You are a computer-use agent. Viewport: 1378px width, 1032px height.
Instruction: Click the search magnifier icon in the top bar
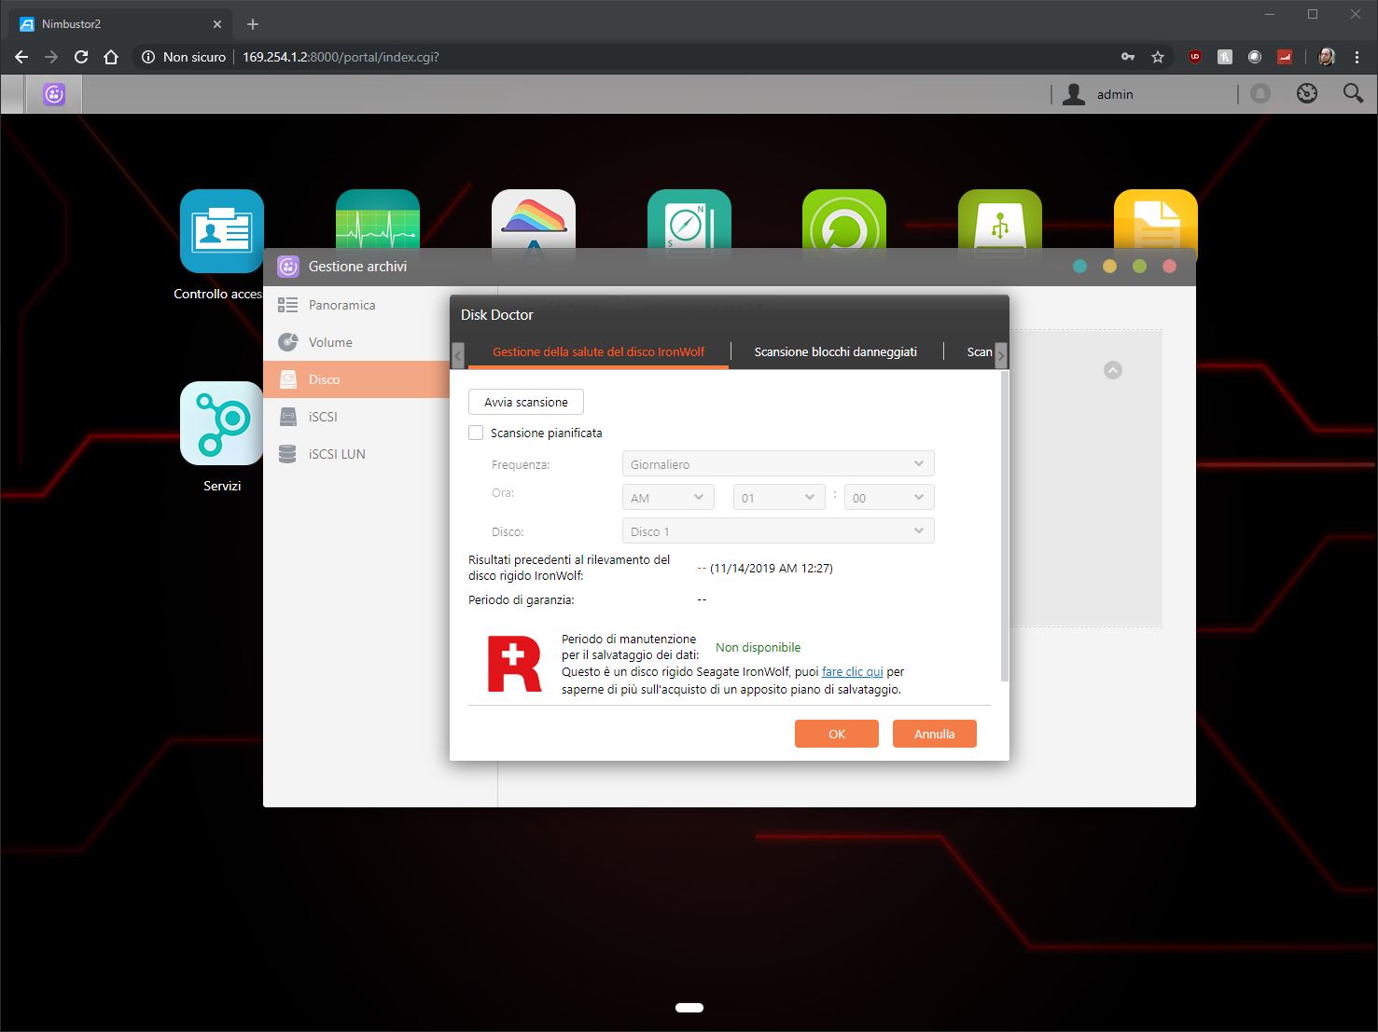coord(1352,93)
